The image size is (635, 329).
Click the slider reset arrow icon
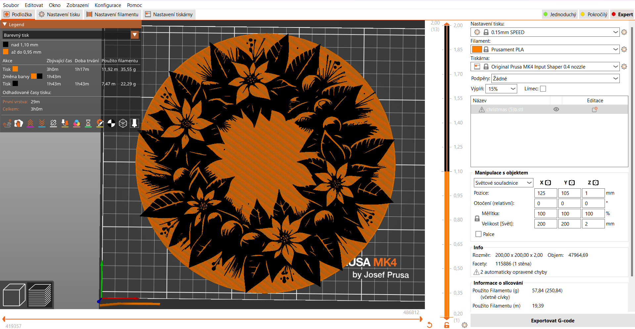click(x=430, y=325)
